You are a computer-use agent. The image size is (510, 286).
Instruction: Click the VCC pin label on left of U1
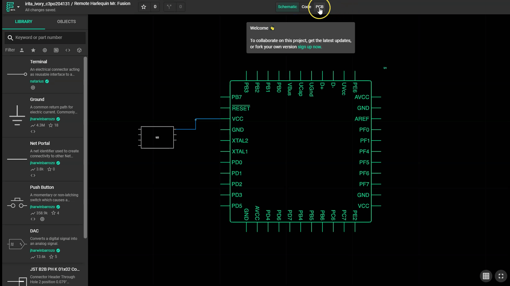(238, 119)
